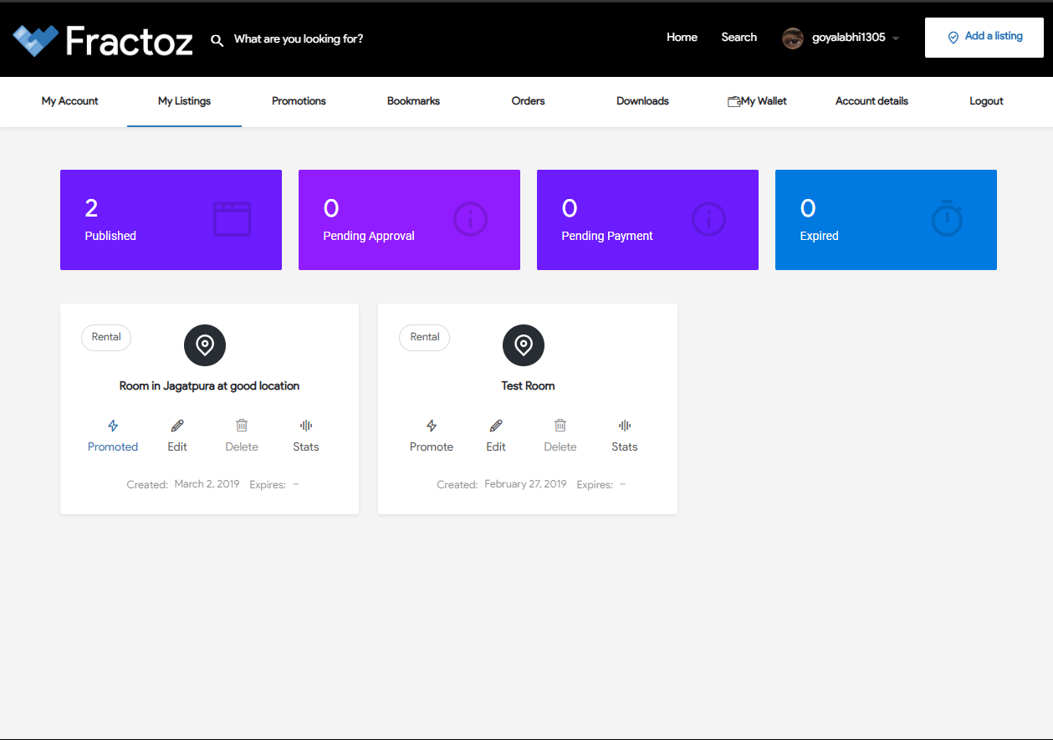
Task: Switch to the Bookmarks tab
Action: 413,100
